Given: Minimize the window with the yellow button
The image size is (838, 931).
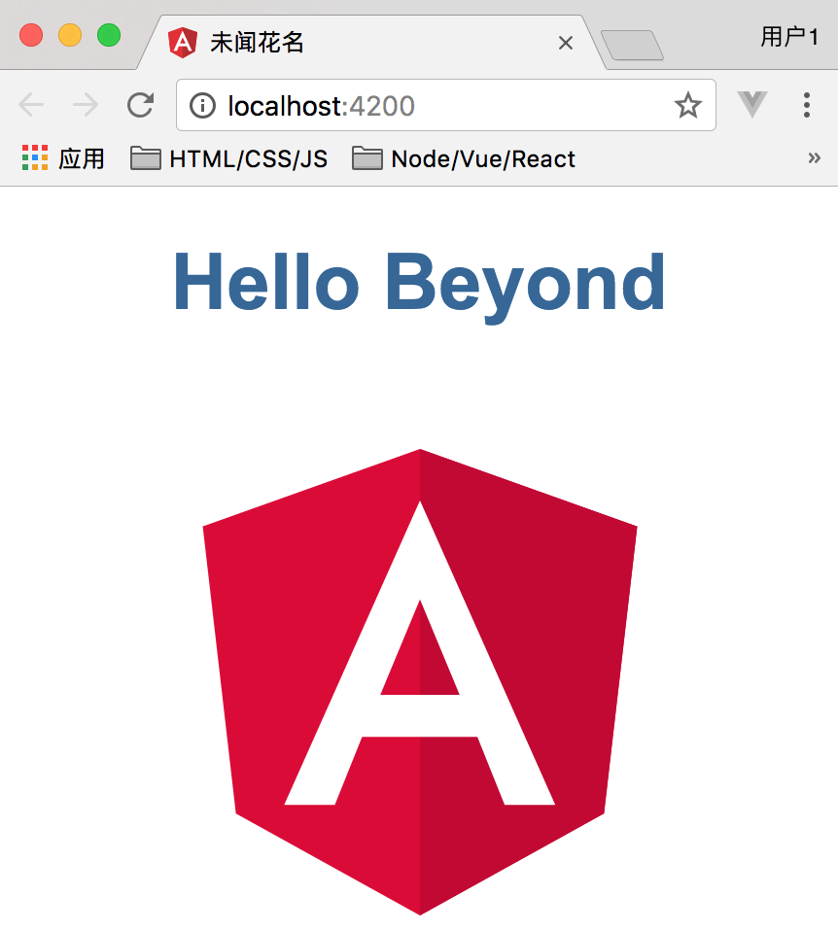Looking at the screenshot, I should [x=70, y=35].
